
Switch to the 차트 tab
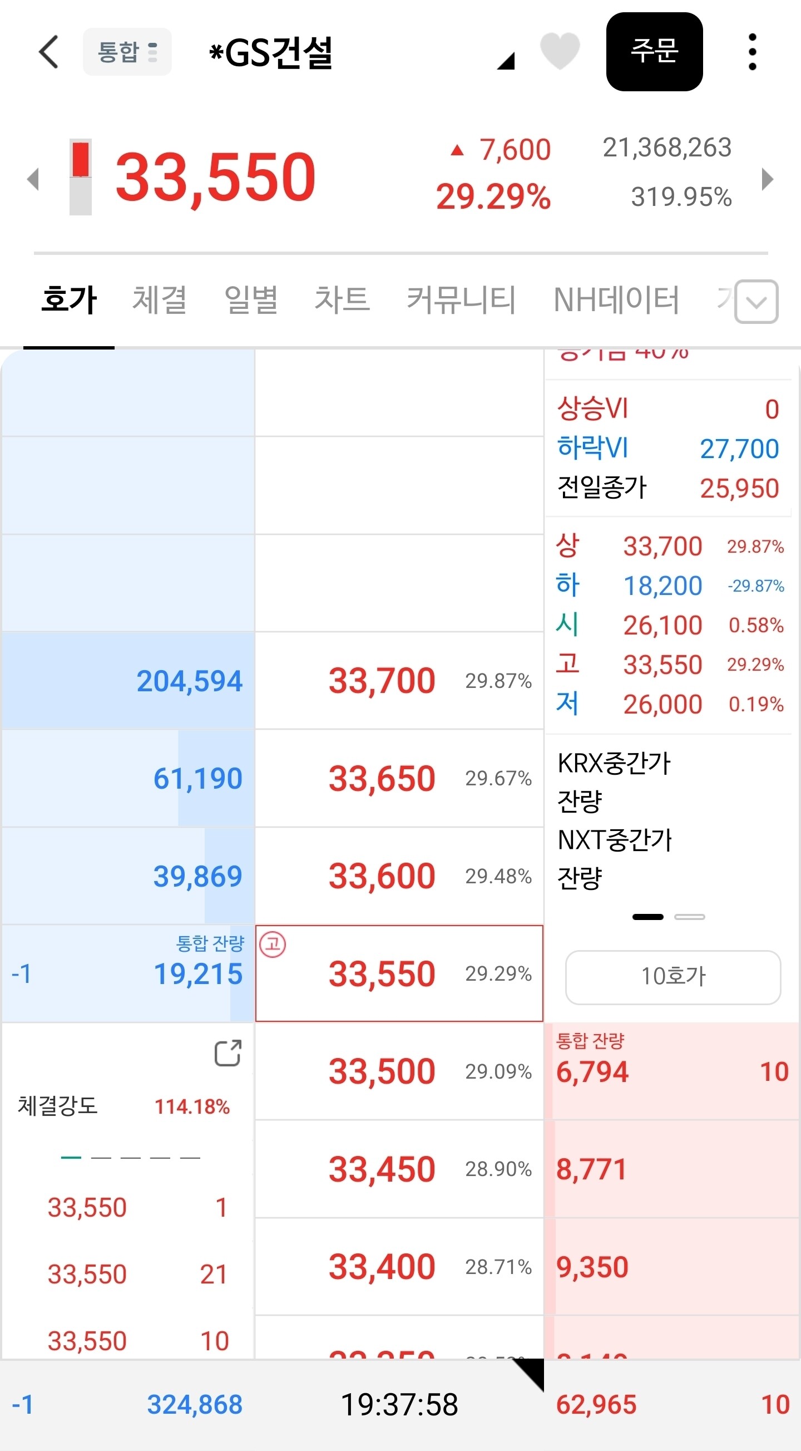coord(342,299)
